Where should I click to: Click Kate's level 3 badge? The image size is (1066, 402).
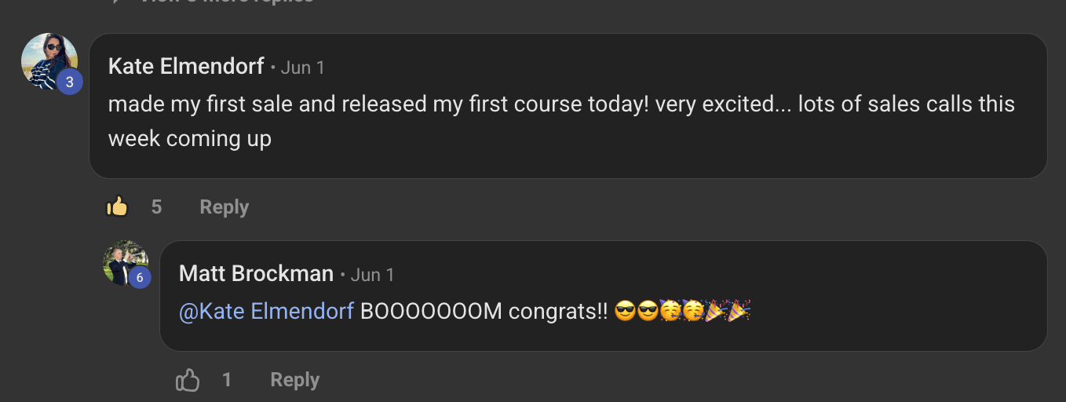coord(69,82)
